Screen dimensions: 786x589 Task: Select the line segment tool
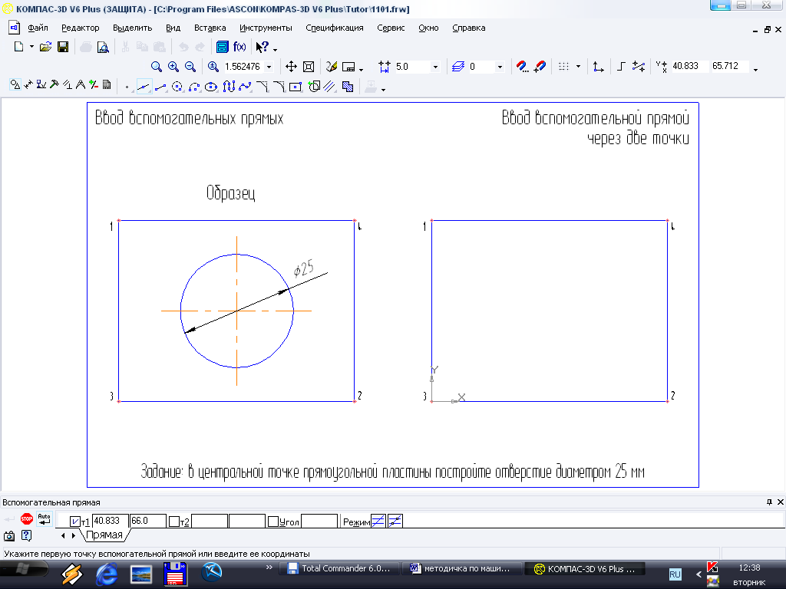point(160,87)
